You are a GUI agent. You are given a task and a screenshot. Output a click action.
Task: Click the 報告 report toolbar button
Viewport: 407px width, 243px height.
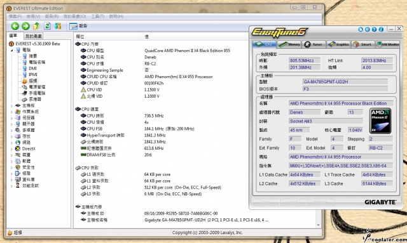point(78,26)
